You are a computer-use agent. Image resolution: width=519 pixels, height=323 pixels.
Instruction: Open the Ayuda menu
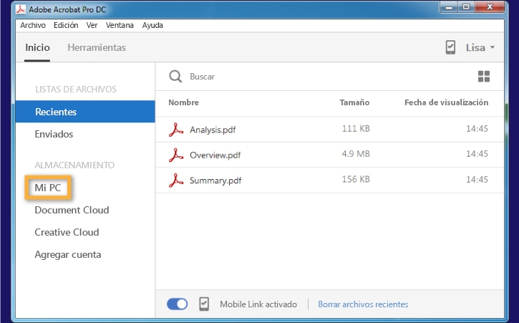pyautogui.click(x=152, y=25)
